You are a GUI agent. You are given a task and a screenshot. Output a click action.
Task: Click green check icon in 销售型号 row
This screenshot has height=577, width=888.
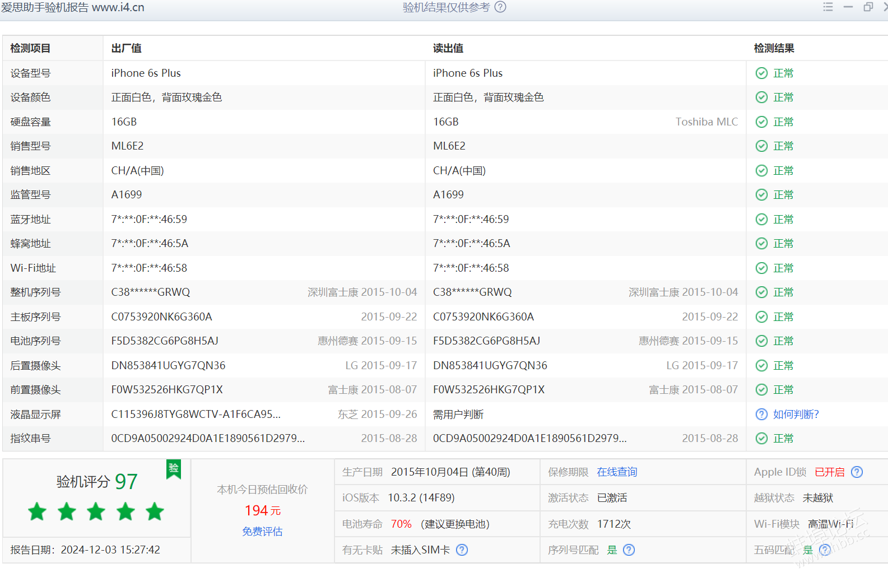point(761,146)
